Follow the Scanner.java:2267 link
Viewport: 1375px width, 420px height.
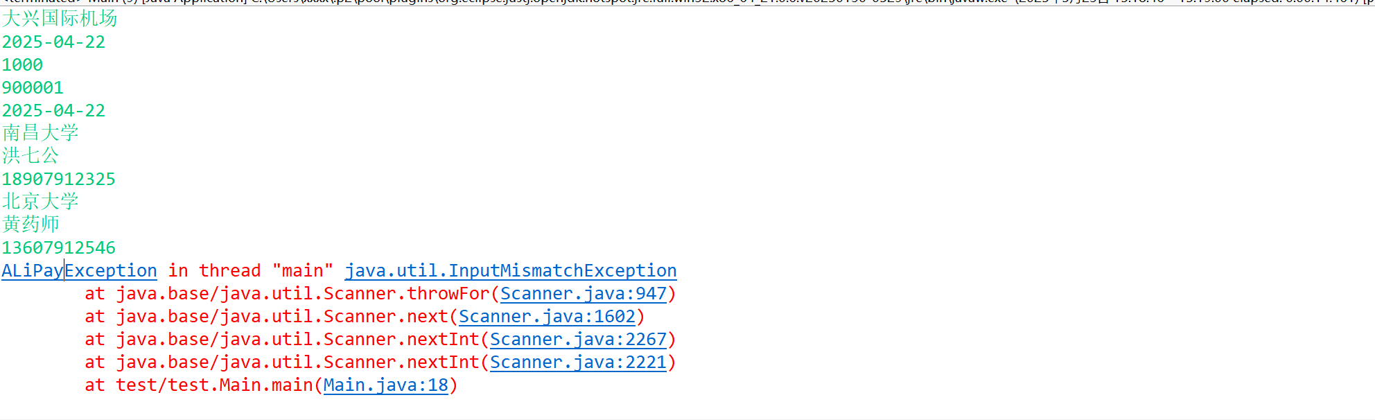[x=578, y=340]
